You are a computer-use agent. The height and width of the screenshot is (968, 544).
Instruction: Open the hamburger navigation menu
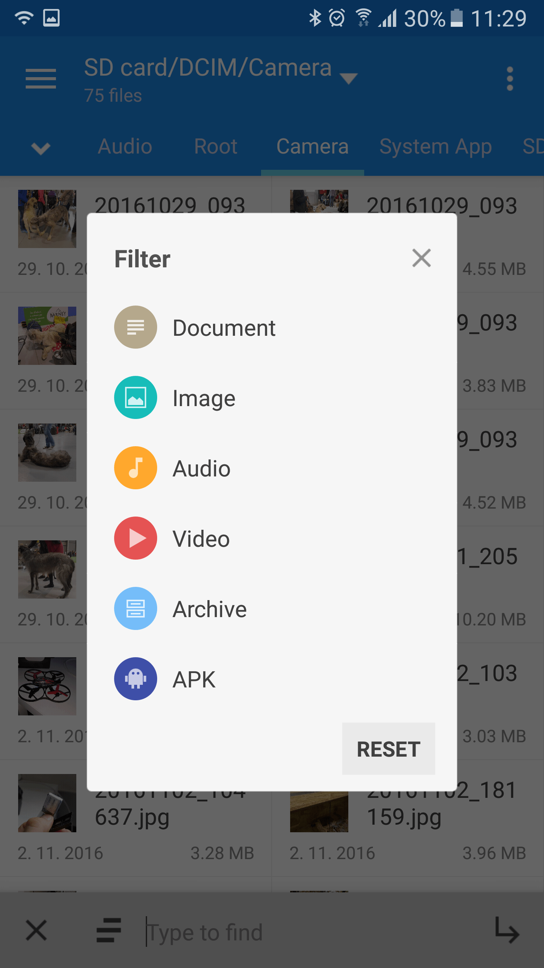(41, 79)
